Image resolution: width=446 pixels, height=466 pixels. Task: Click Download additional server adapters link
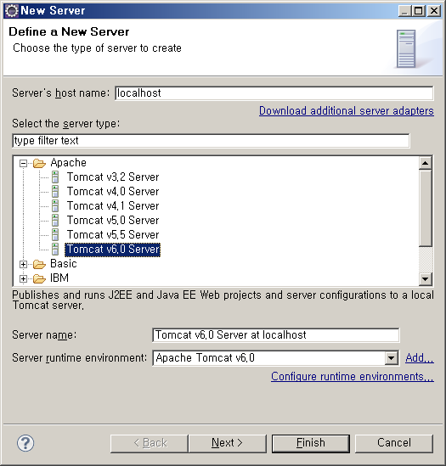coord(347,111)
